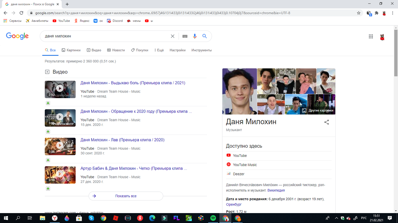
Task: Open the Оренбург birthplace link
Action: click(x=234, y=204)
